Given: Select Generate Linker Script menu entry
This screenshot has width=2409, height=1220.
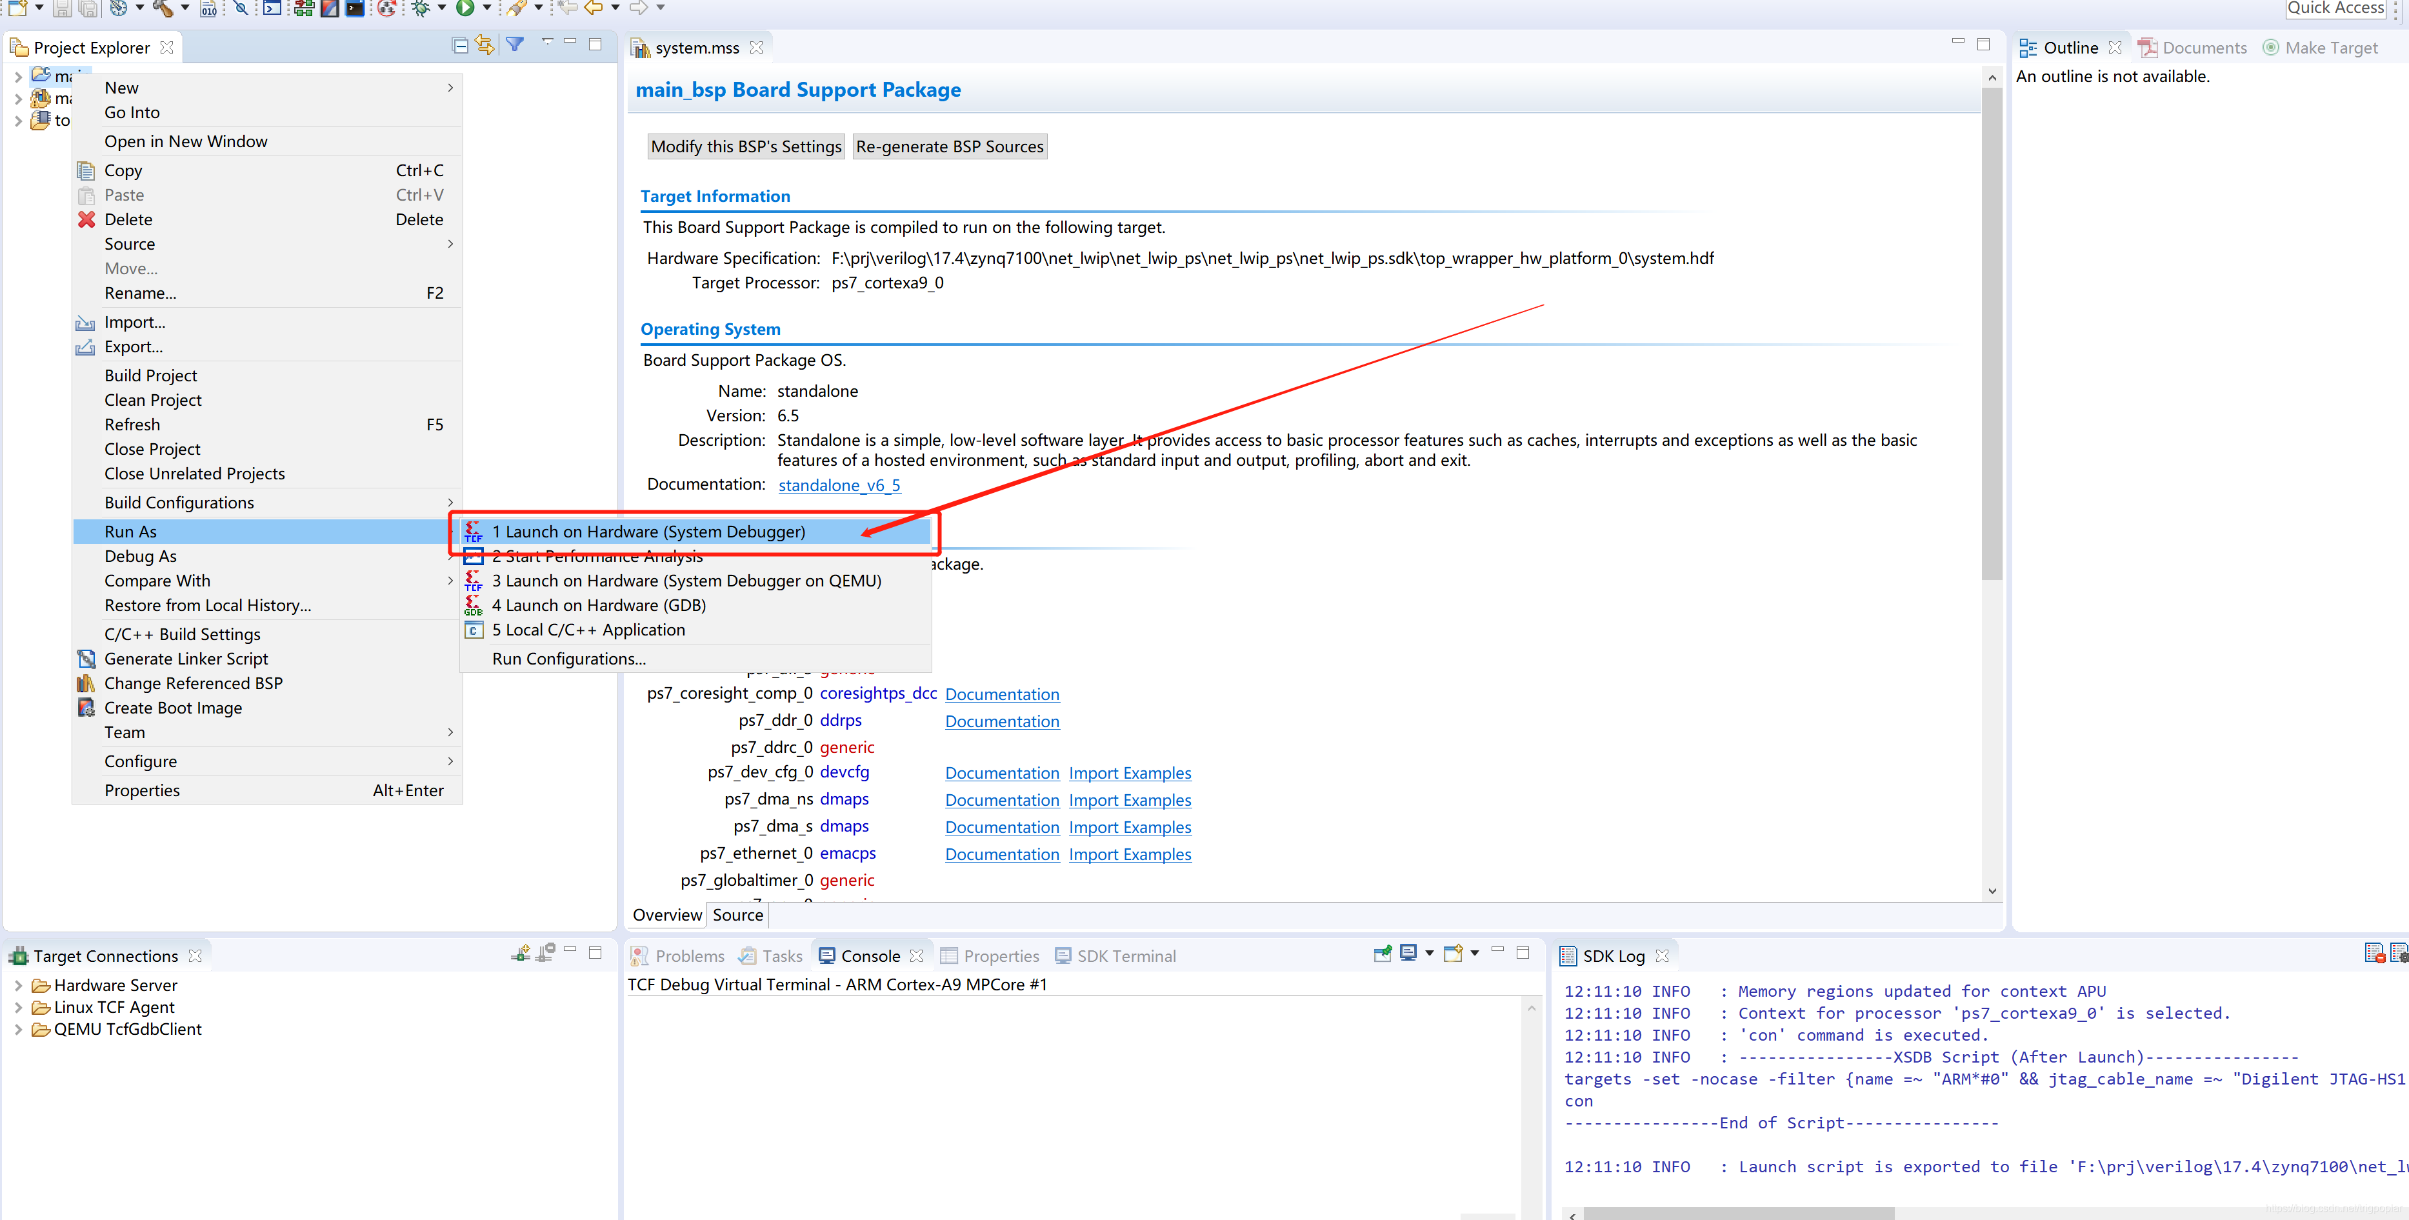Looking at the screenshot, I should coord(268,658).
